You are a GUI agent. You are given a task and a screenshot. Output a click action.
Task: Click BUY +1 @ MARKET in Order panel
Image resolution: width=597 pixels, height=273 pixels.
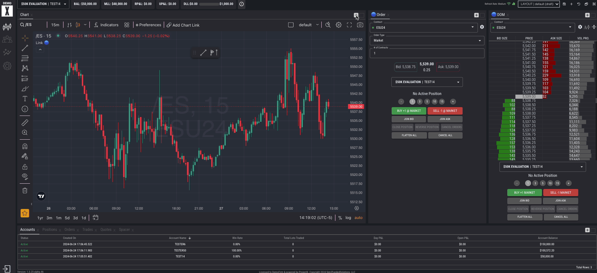tap(409, 111)
